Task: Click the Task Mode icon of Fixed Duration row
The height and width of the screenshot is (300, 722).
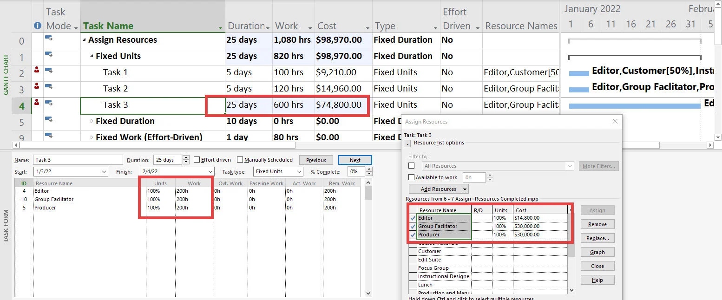Action: point(48,119)
